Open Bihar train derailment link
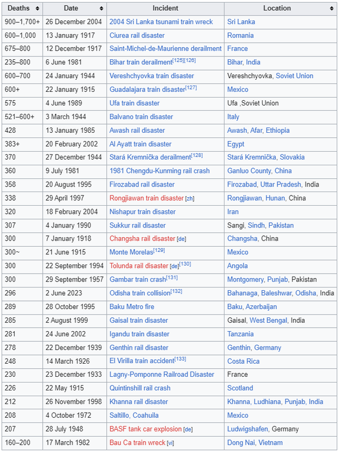This screenshot has height=456, width=343. point(141,62)
